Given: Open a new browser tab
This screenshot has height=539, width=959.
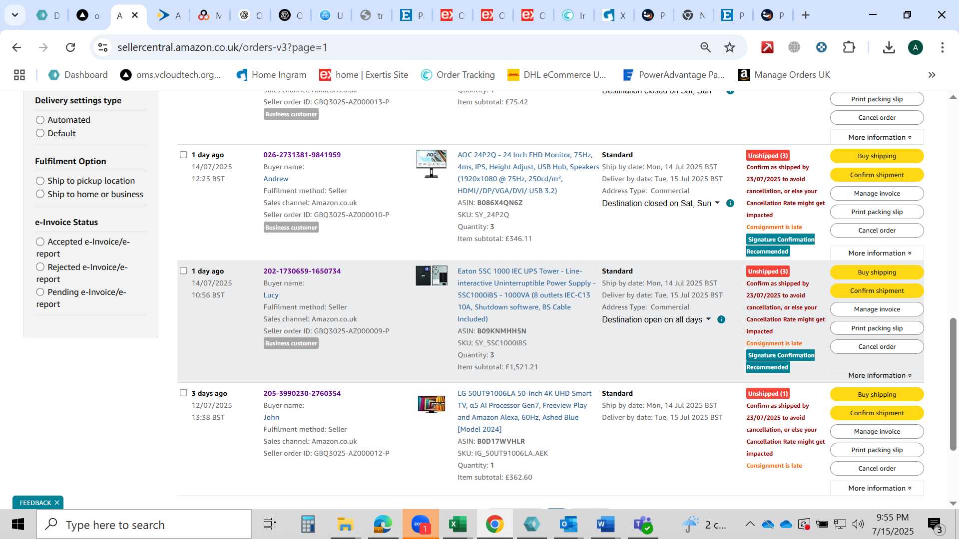Looking at the screenshot, I should (805, 15).
